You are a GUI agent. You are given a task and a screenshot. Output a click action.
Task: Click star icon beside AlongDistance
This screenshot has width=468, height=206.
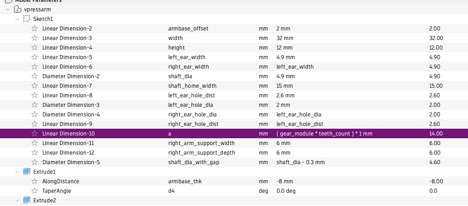coord(35,181)
